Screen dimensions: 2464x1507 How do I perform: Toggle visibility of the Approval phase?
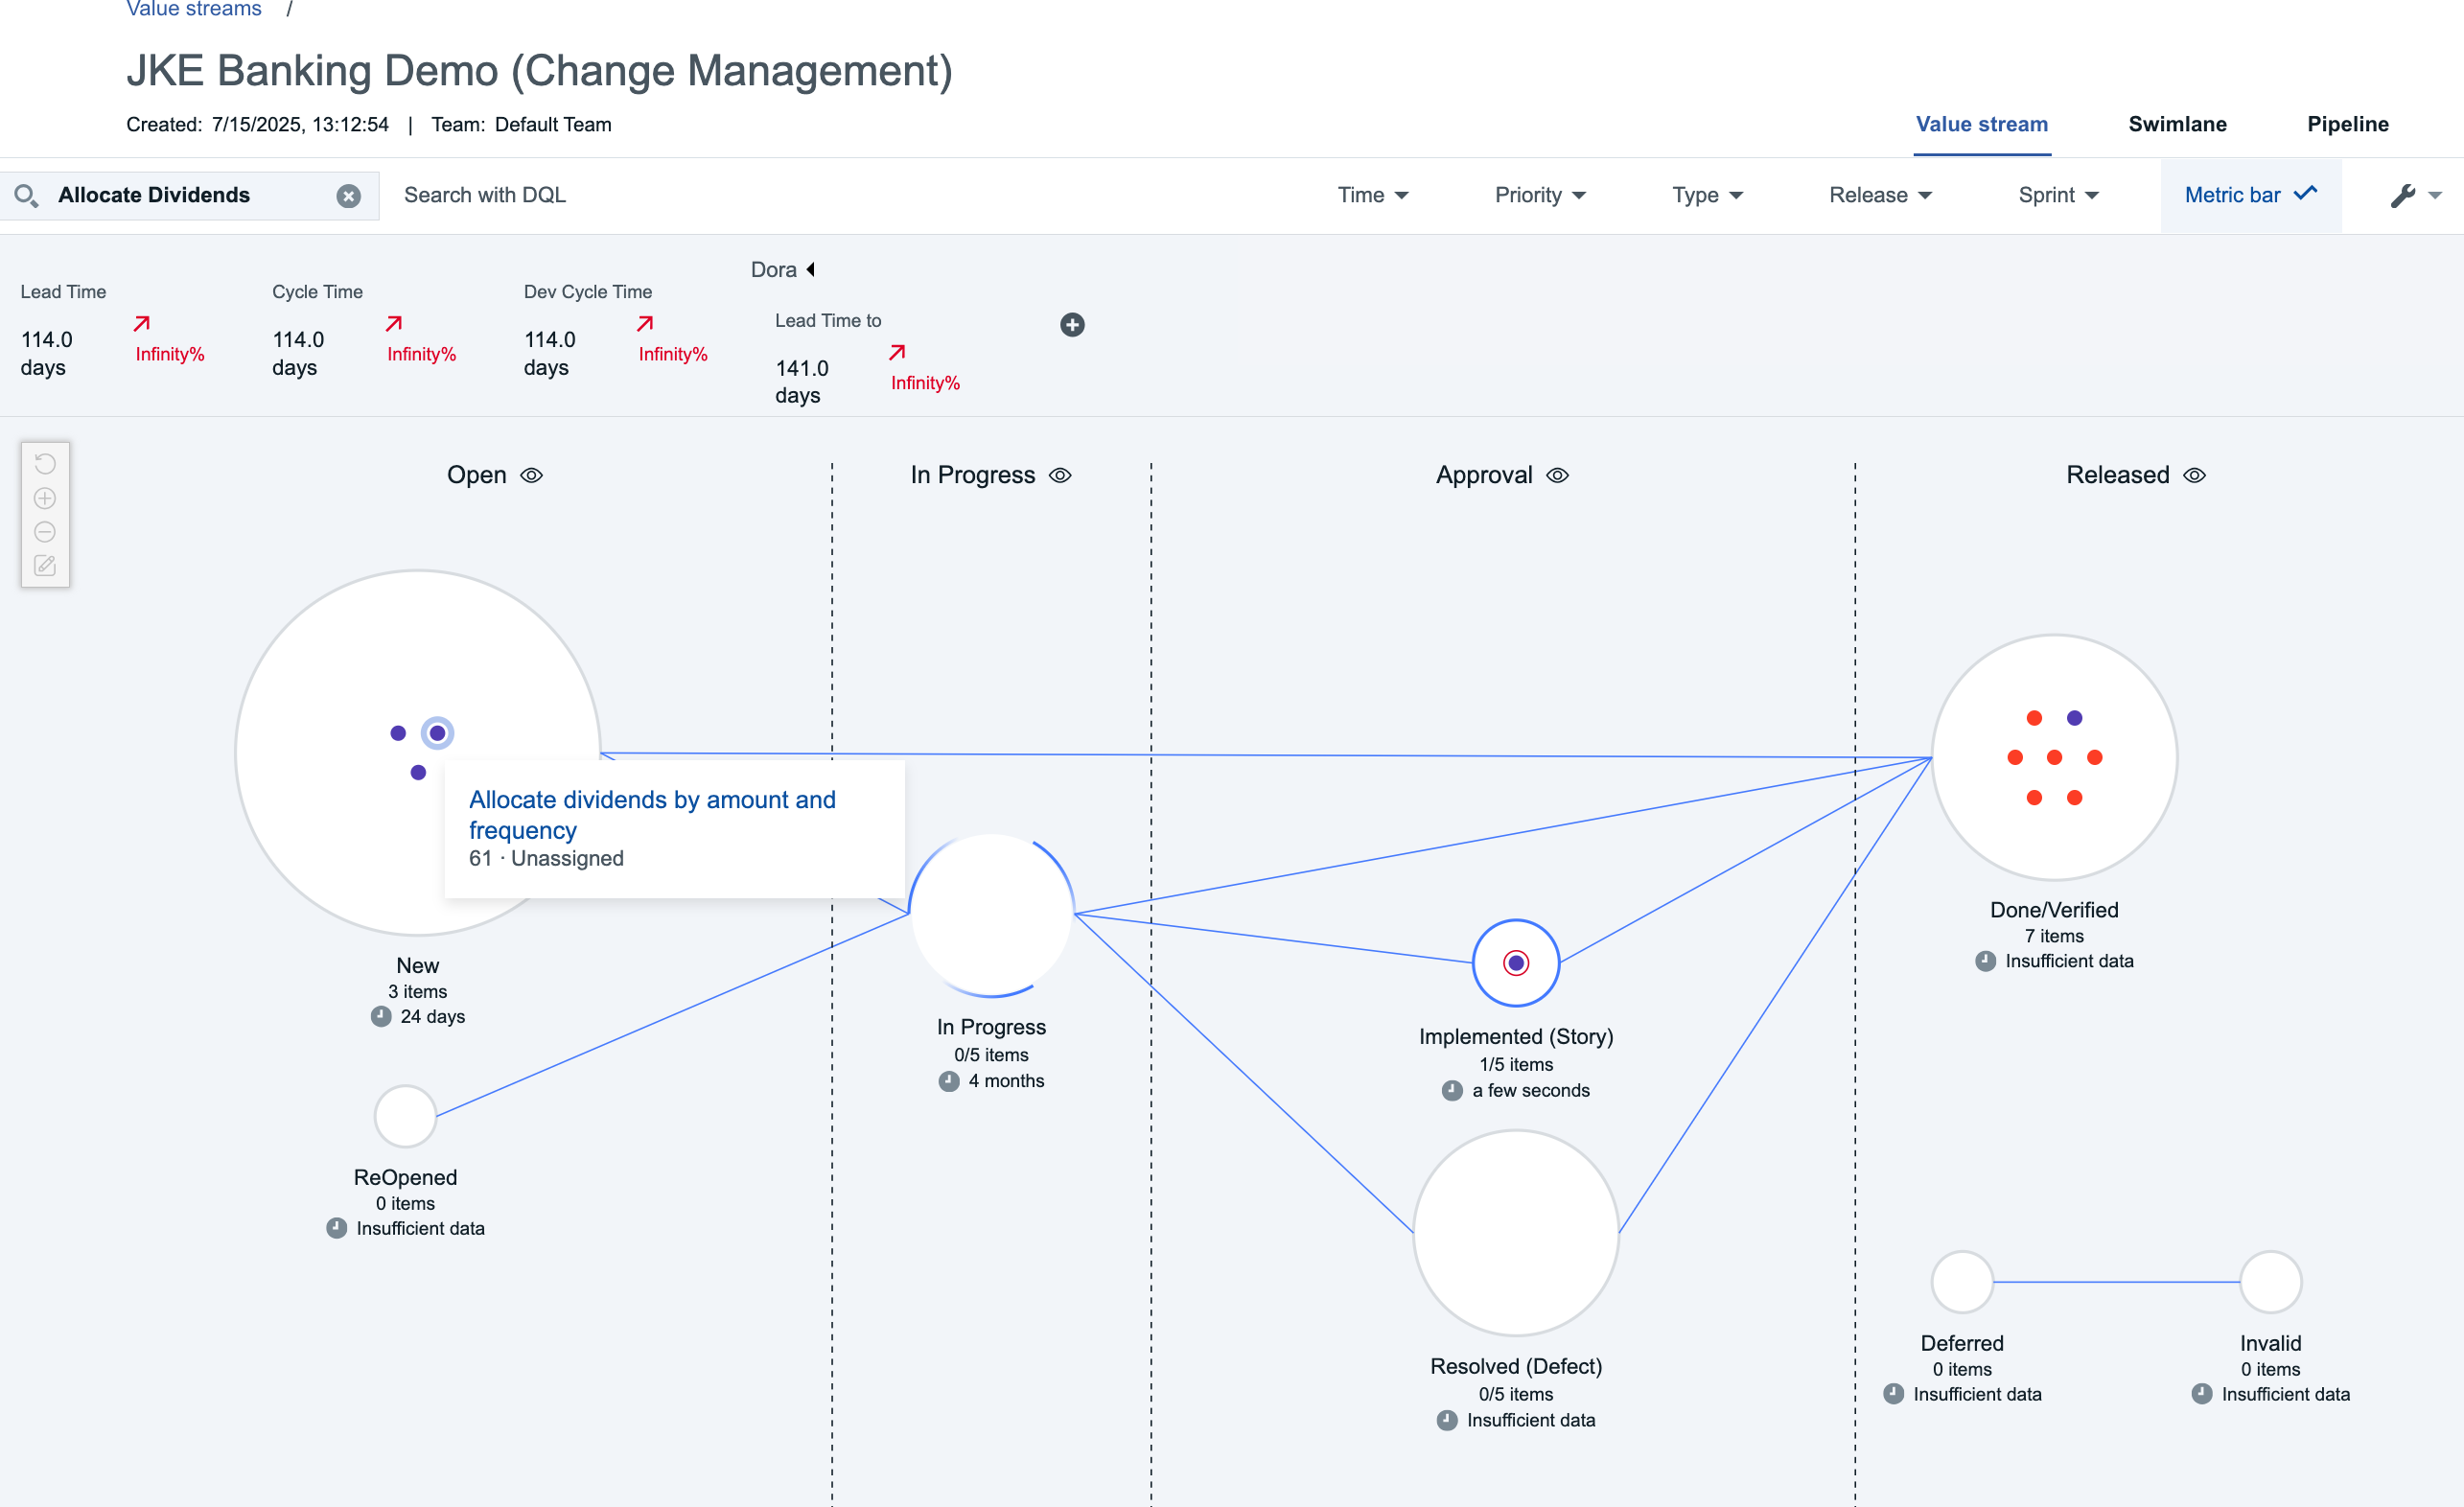tap(1558, 475)
